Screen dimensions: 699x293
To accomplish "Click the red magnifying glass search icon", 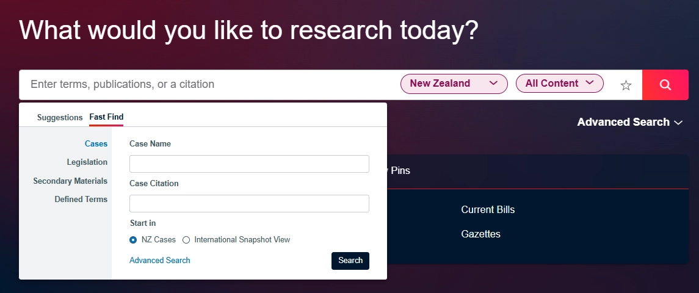I will click(665, 85).
